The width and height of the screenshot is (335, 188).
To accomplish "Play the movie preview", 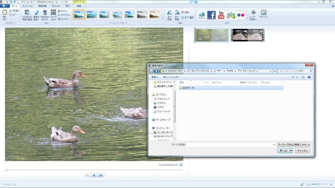I will coord(94,175).
